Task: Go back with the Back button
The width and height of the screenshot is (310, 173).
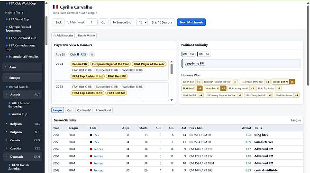Action: point(58,22)
